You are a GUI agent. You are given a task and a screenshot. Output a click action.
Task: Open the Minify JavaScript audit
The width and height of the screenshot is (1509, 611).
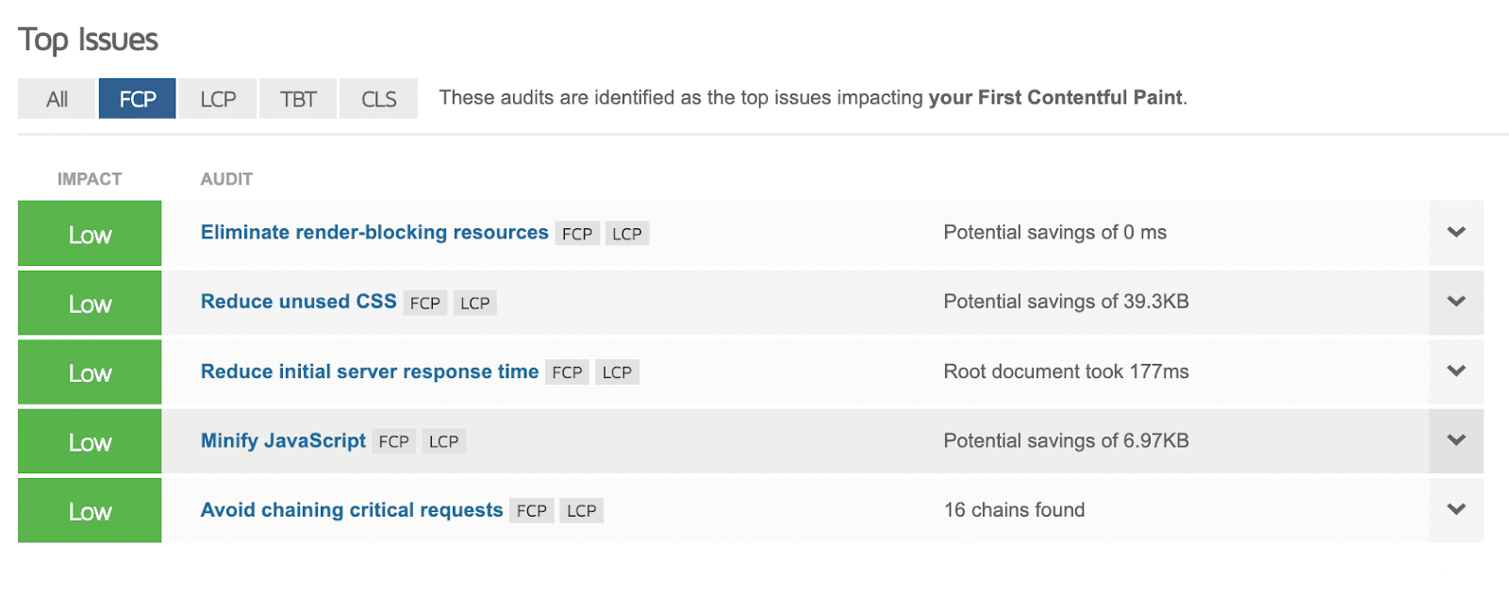(x=282, y=440)
